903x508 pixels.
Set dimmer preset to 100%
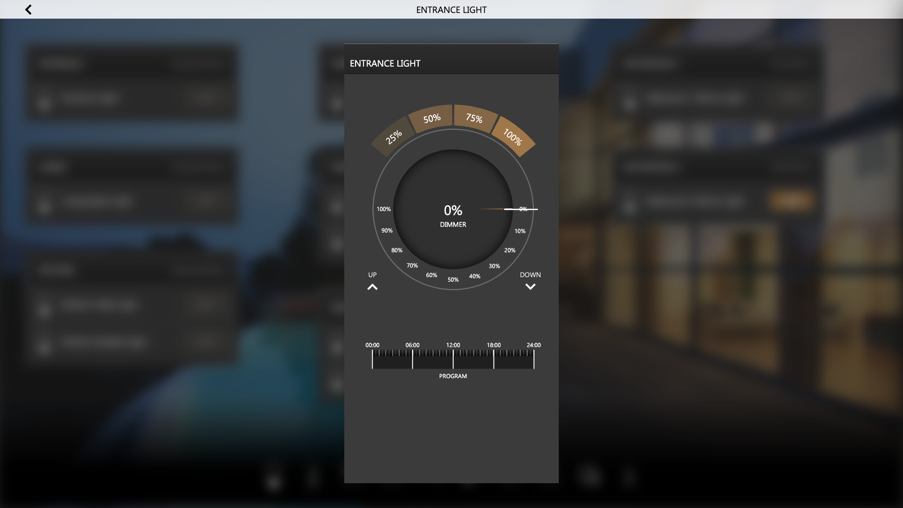click(512, 137)
